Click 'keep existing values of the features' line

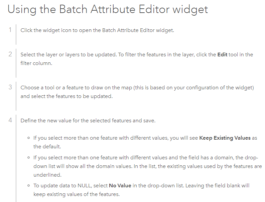77,194
